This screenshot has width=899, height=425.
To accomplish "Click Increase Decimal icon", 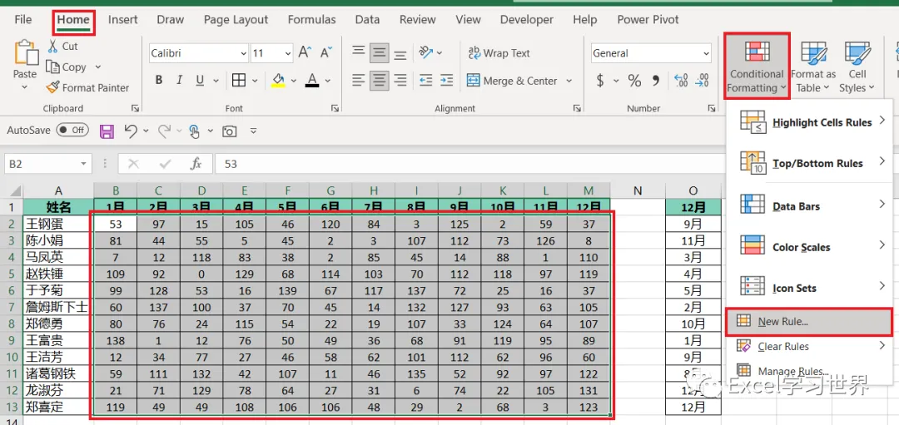I will [681, 81].
